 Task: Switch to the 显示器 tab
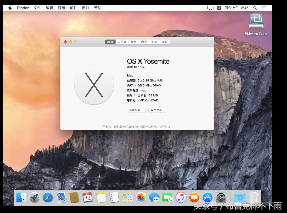[122, 42]
